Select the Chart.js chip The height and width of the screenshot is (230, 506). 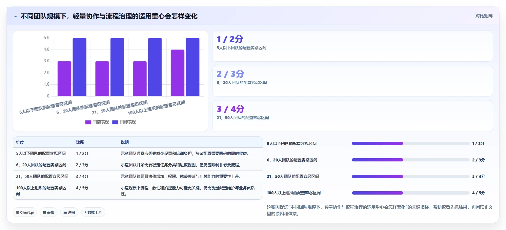[25, 212]
